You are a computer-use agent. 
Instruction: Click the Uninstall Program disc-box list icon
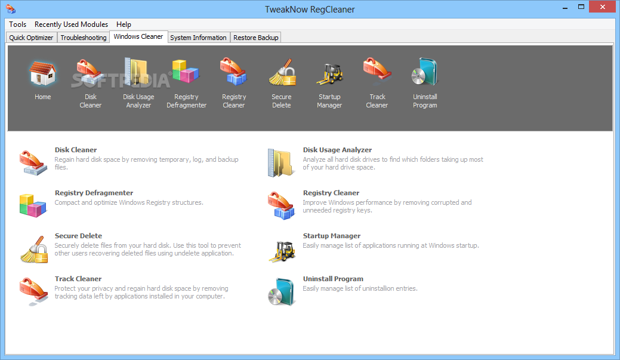pos(281,292)
